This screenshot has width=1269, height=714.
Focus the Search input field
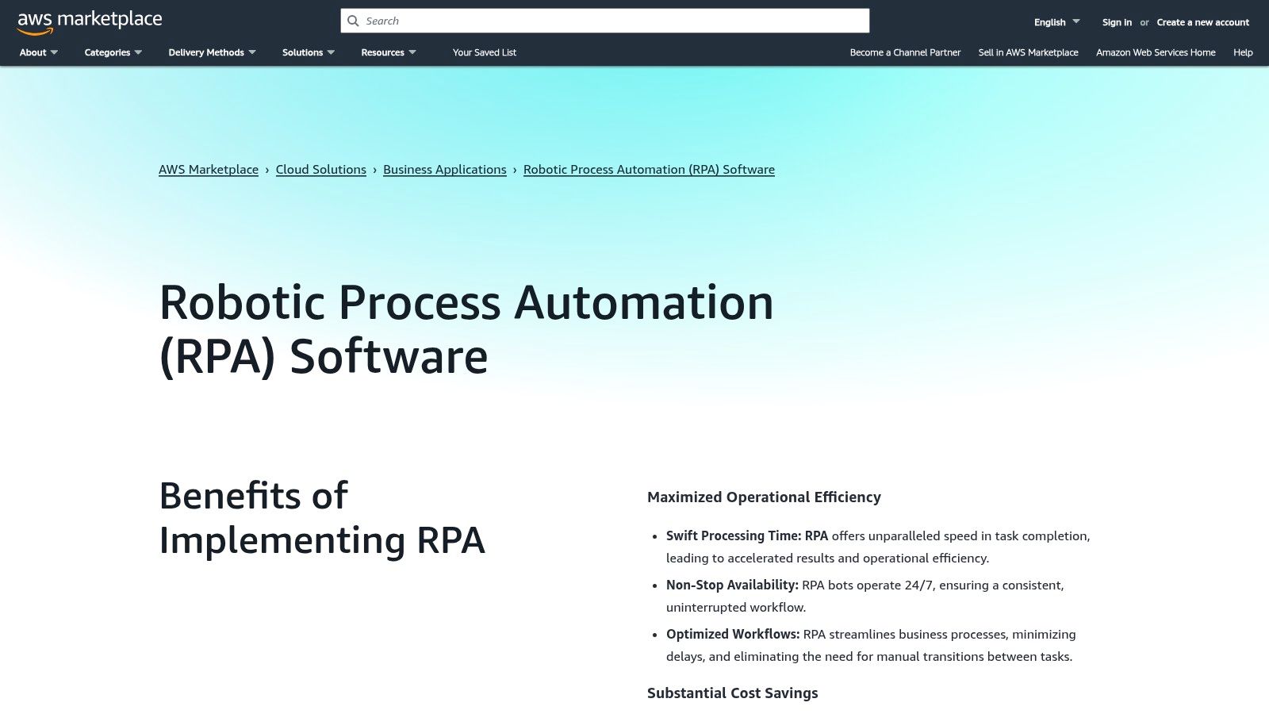pyautogui.click(x=605, y=21)
